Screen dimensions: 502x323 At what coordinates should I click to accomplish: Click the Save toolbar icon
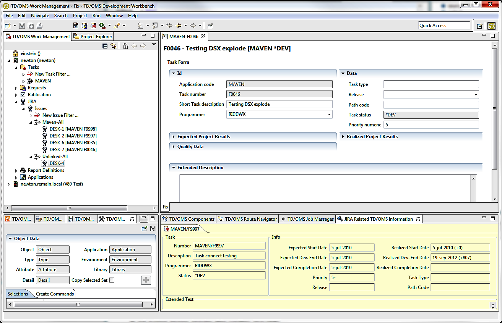(x=21, y=25)
